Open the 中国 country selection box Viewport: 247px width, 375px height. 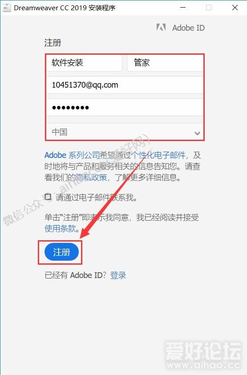tap(125, 132)
